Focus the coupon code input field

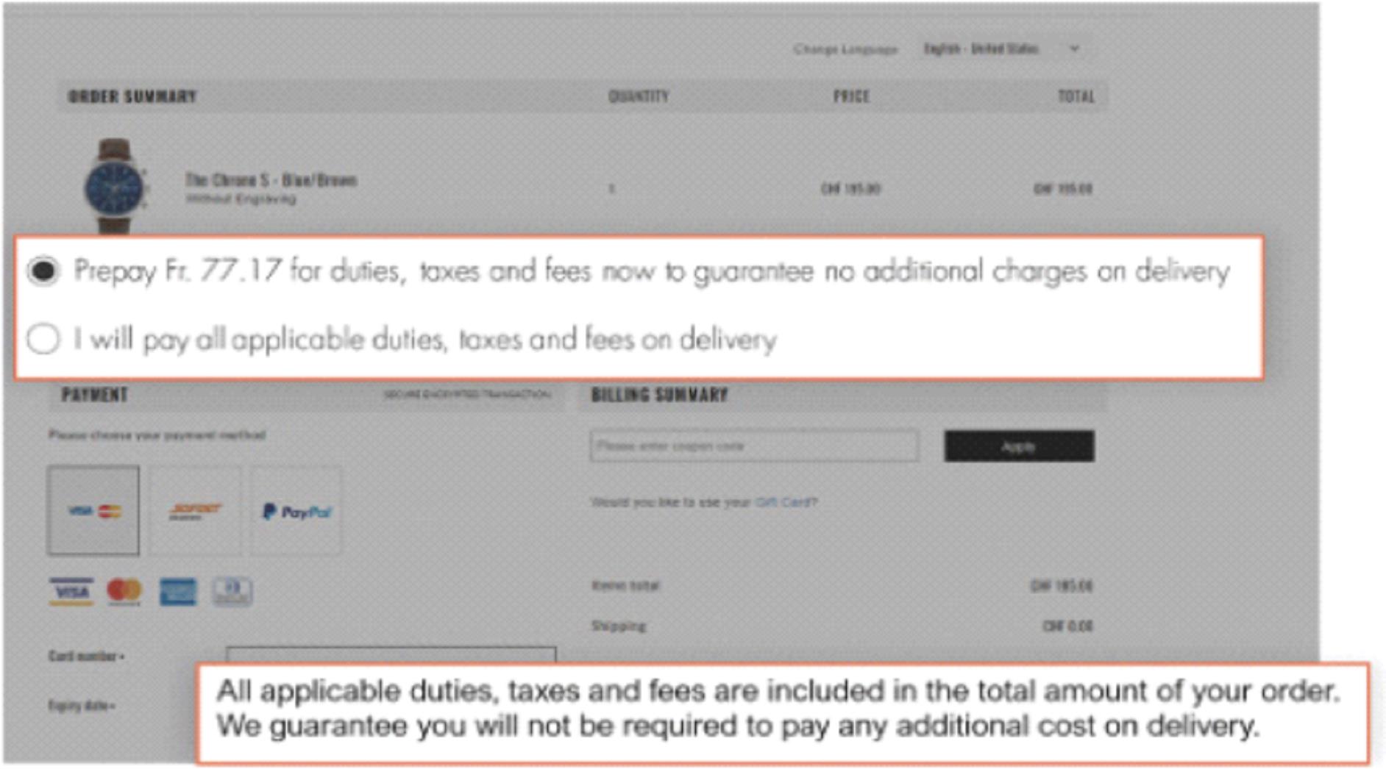753,446
